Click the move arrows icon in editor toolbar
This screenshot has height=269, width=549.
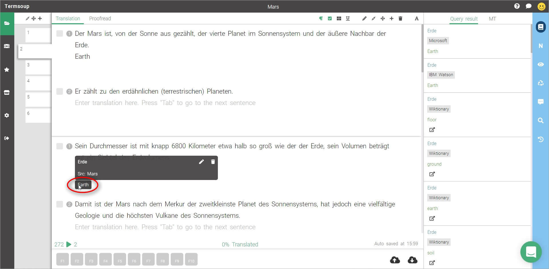click(383, 18)
